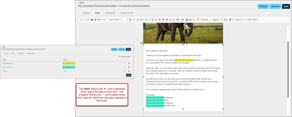
Task: Click the Save As button at top right
Action: 275,6
